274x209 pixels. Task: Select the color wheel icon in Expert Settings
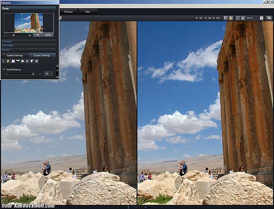click(22, 61)
